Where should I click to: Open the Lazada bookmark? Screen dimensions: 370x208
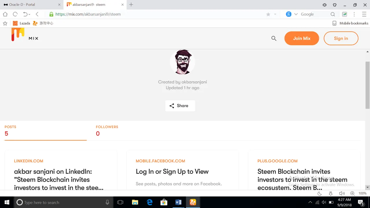[21, 23]
